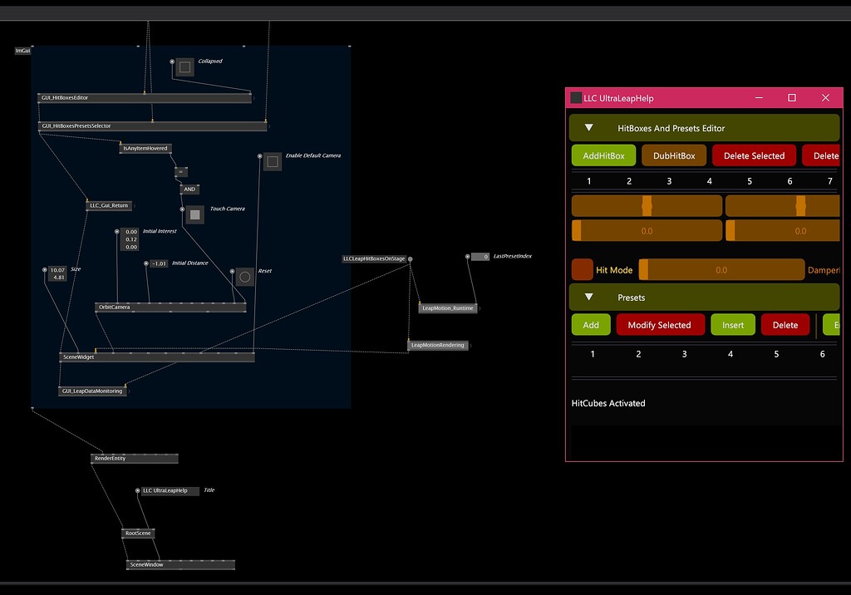Close the LLC UltraLeapHelp window
The image size is (851, 595).
[825, 98]
